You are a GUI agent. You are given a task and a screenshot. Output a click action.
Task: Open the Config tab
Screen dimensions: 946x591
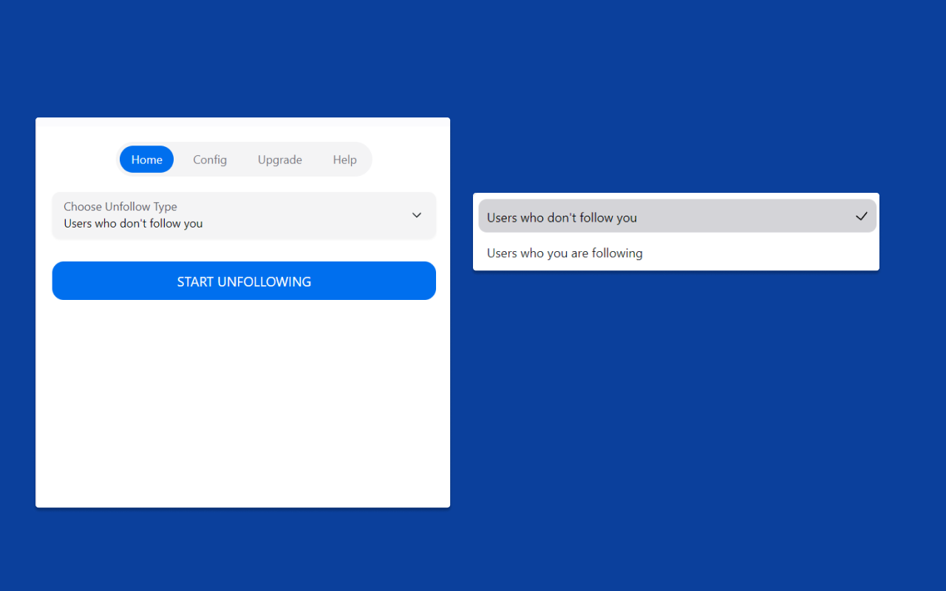[x=210, y=160]
